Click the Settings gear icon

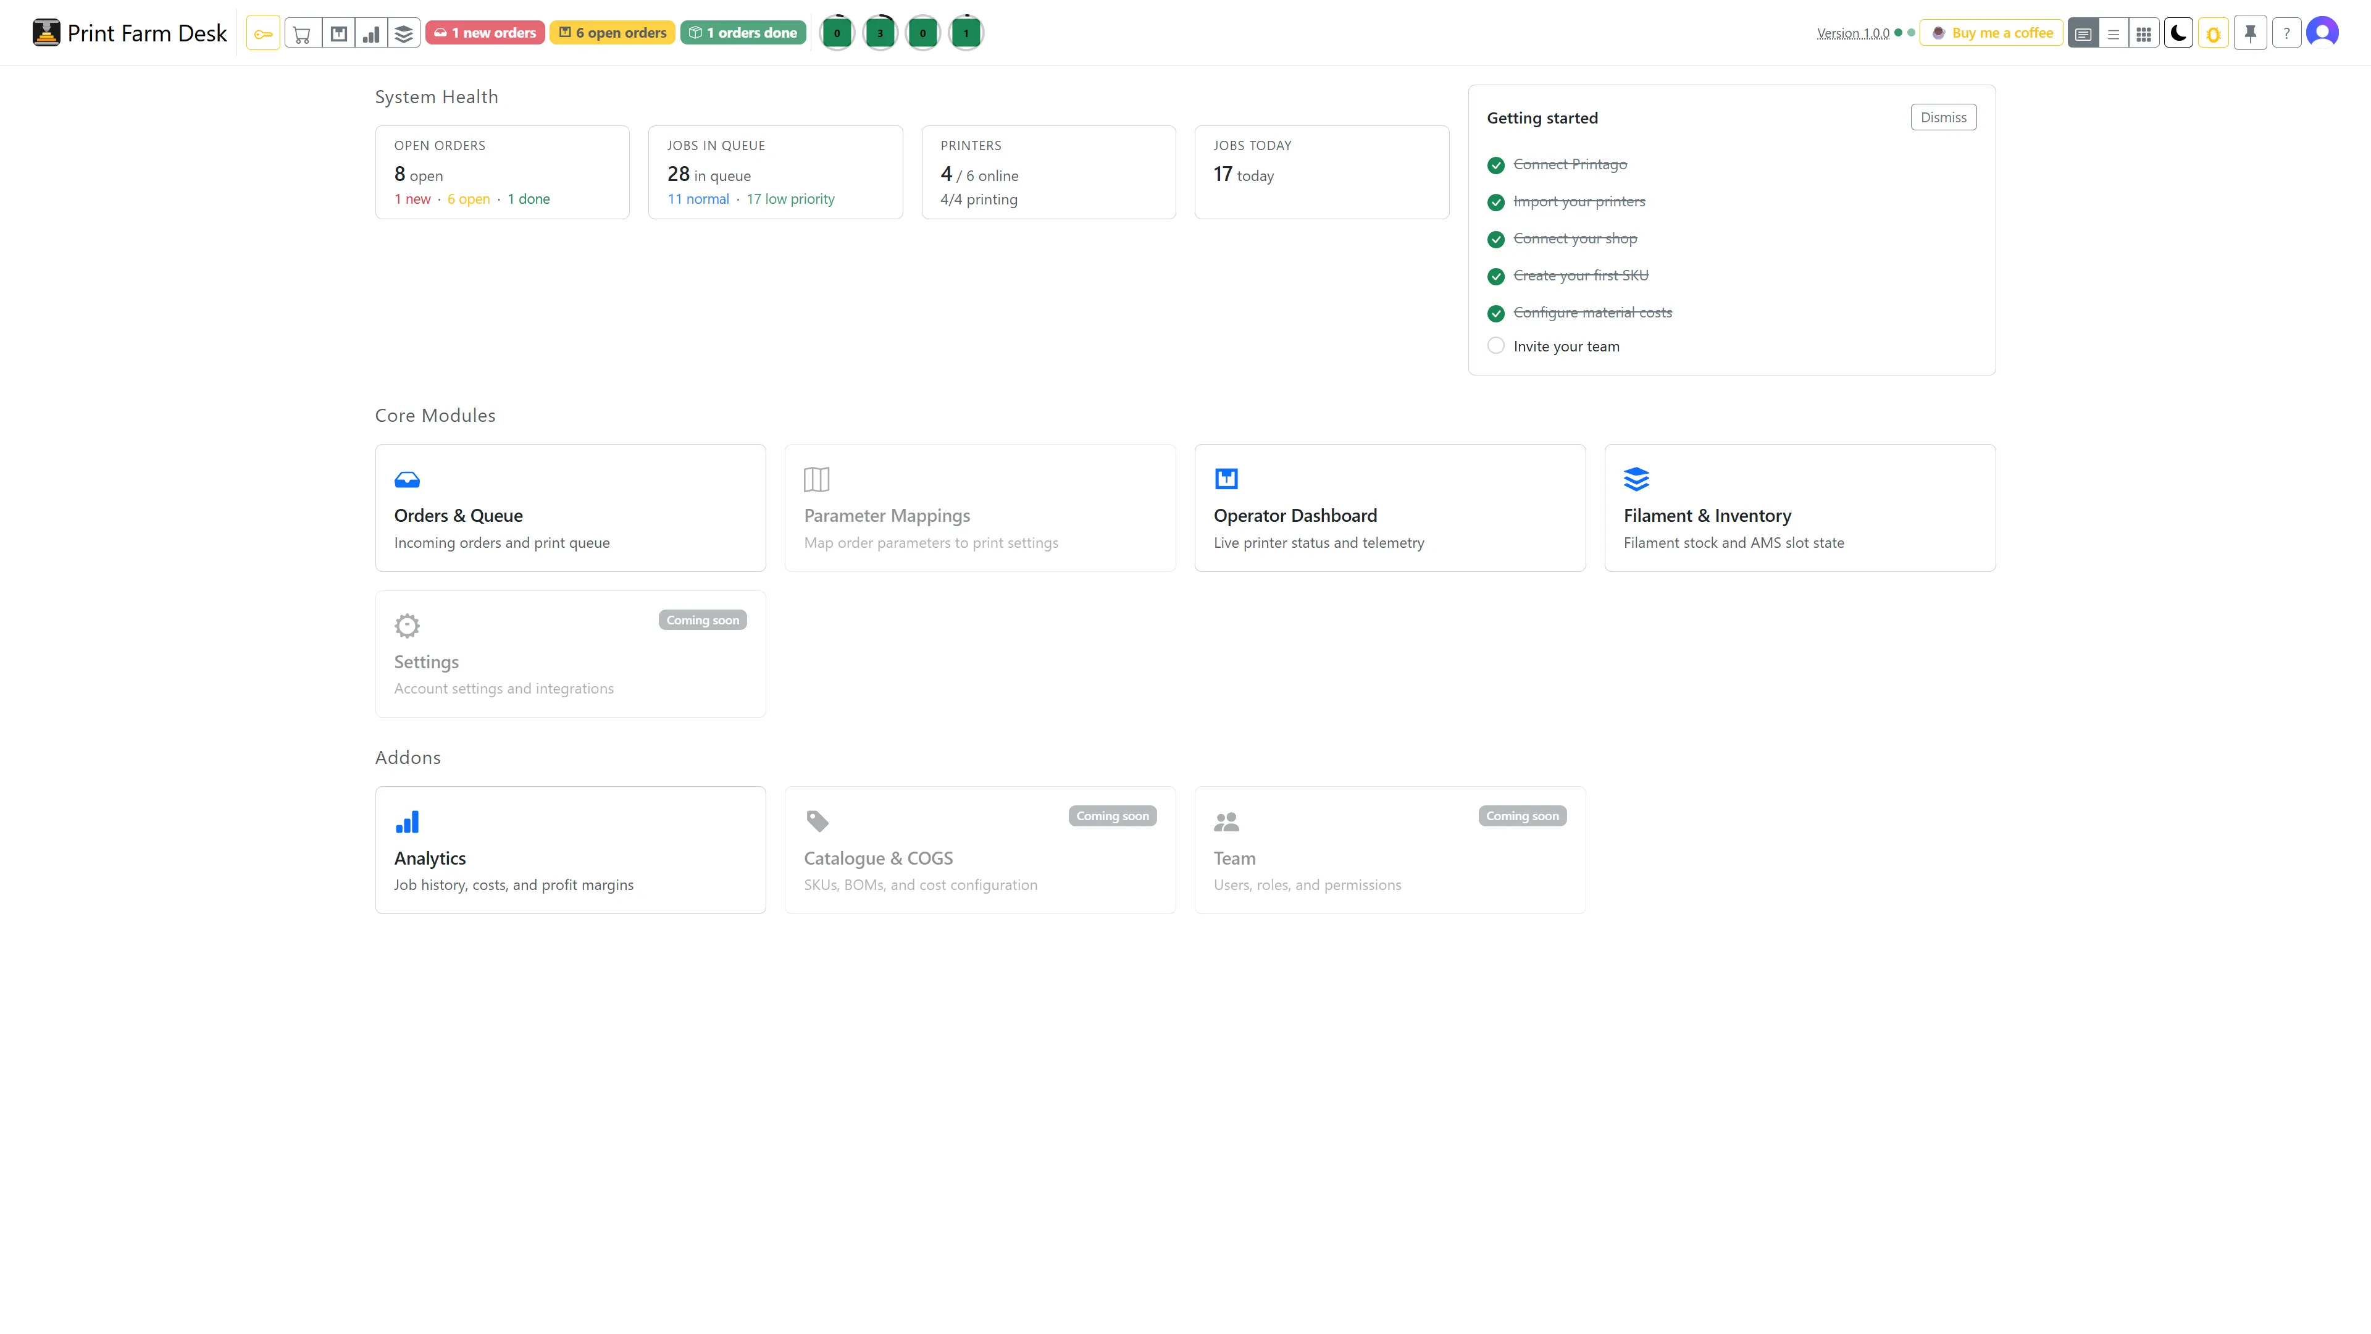(407, 626)
